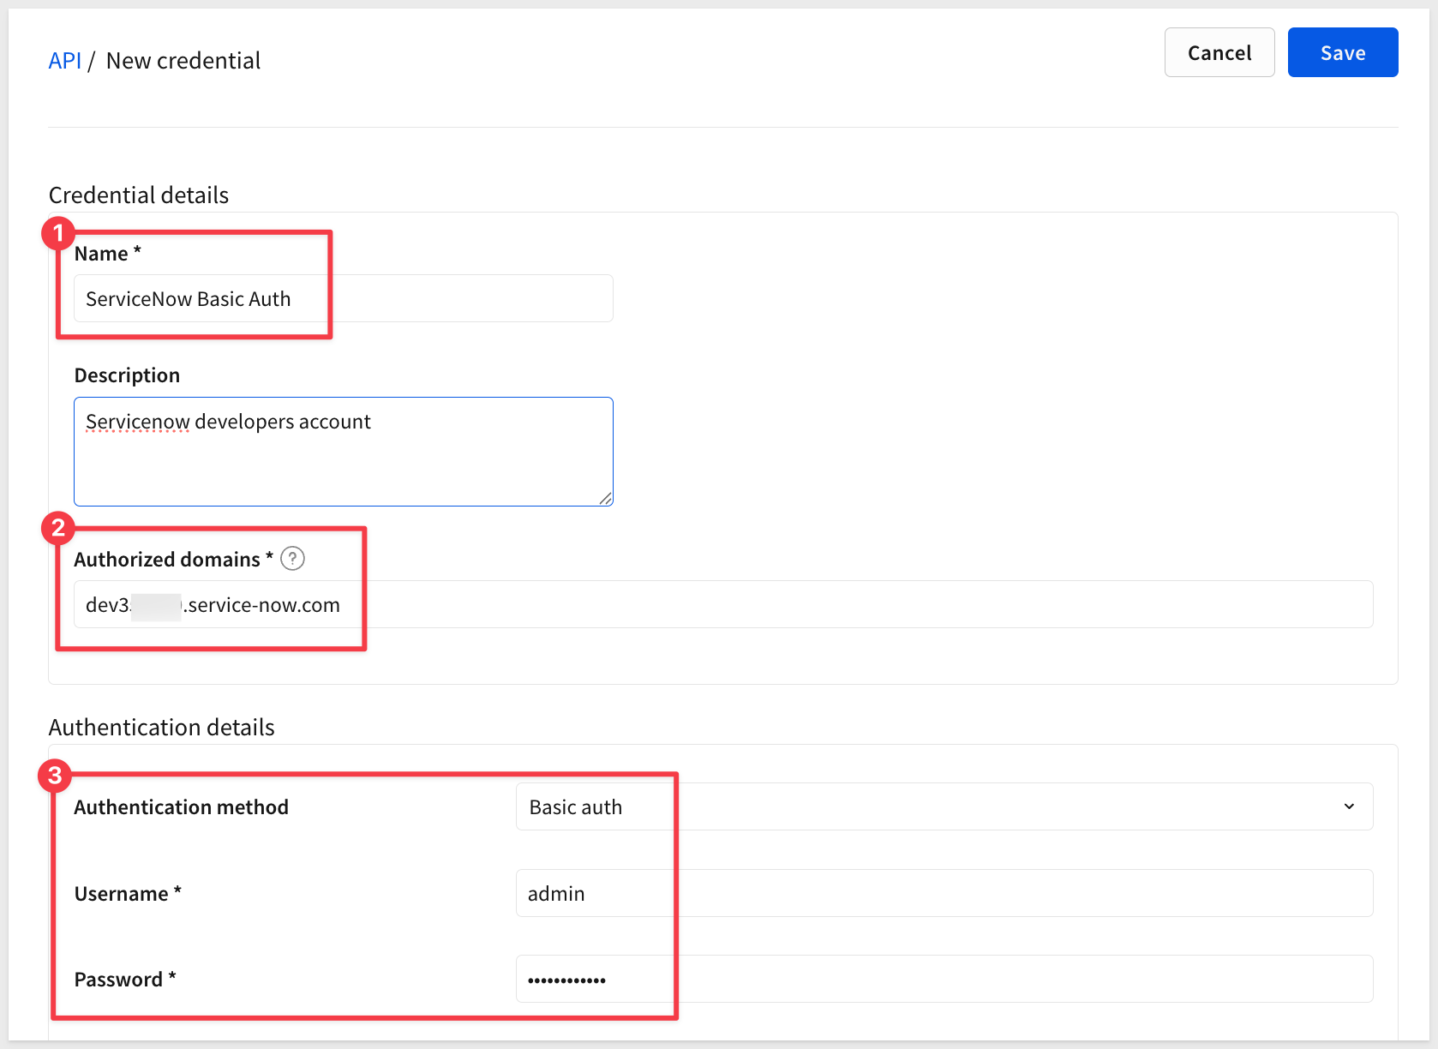The height and width of the screenshot is (1049, 1438).
Task: Select the Authorized domains input field
Action: pyautogui.click(x=722, y=605)
